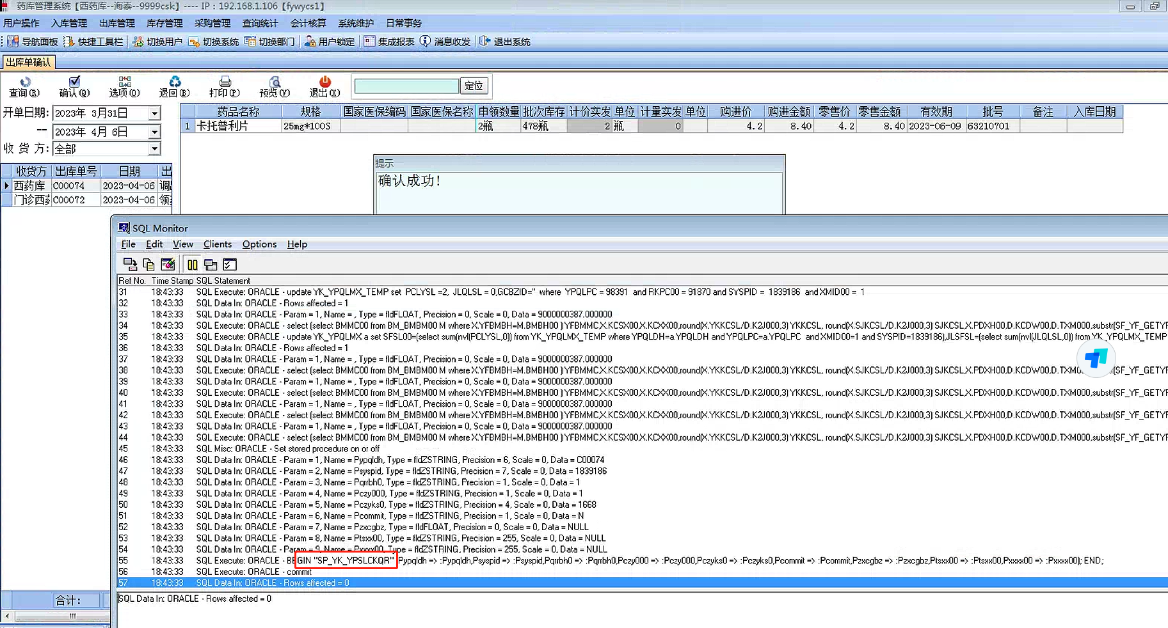
Task: Print using the 打印 icon
Action: tap(225, 87)
